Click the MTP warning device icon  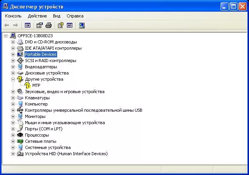tap(28, 85)
